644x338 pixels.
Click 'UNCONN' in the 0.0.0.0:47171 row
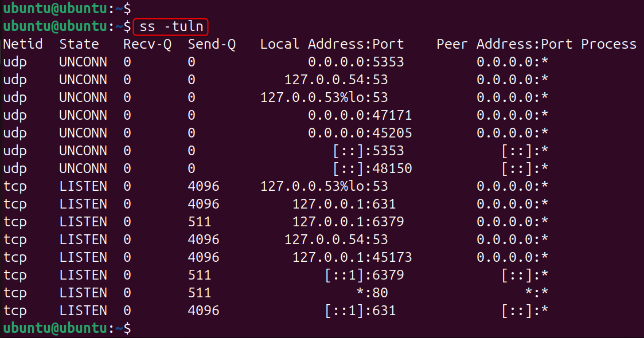click(83, 115)
